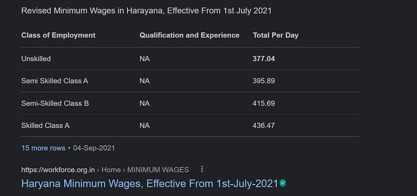Select the Semi Skilled Class A cell

pyautogui.click(x=55, y=81)
